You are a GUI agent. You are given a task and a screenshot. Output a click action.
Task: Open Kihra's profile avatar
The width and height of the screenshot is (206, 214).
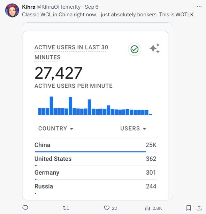click(12, 10)
